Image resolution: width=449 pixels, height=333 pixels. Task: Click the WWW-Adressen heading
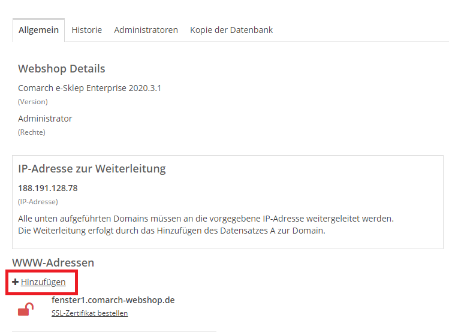pyautogui.click(x=53, y=262)
